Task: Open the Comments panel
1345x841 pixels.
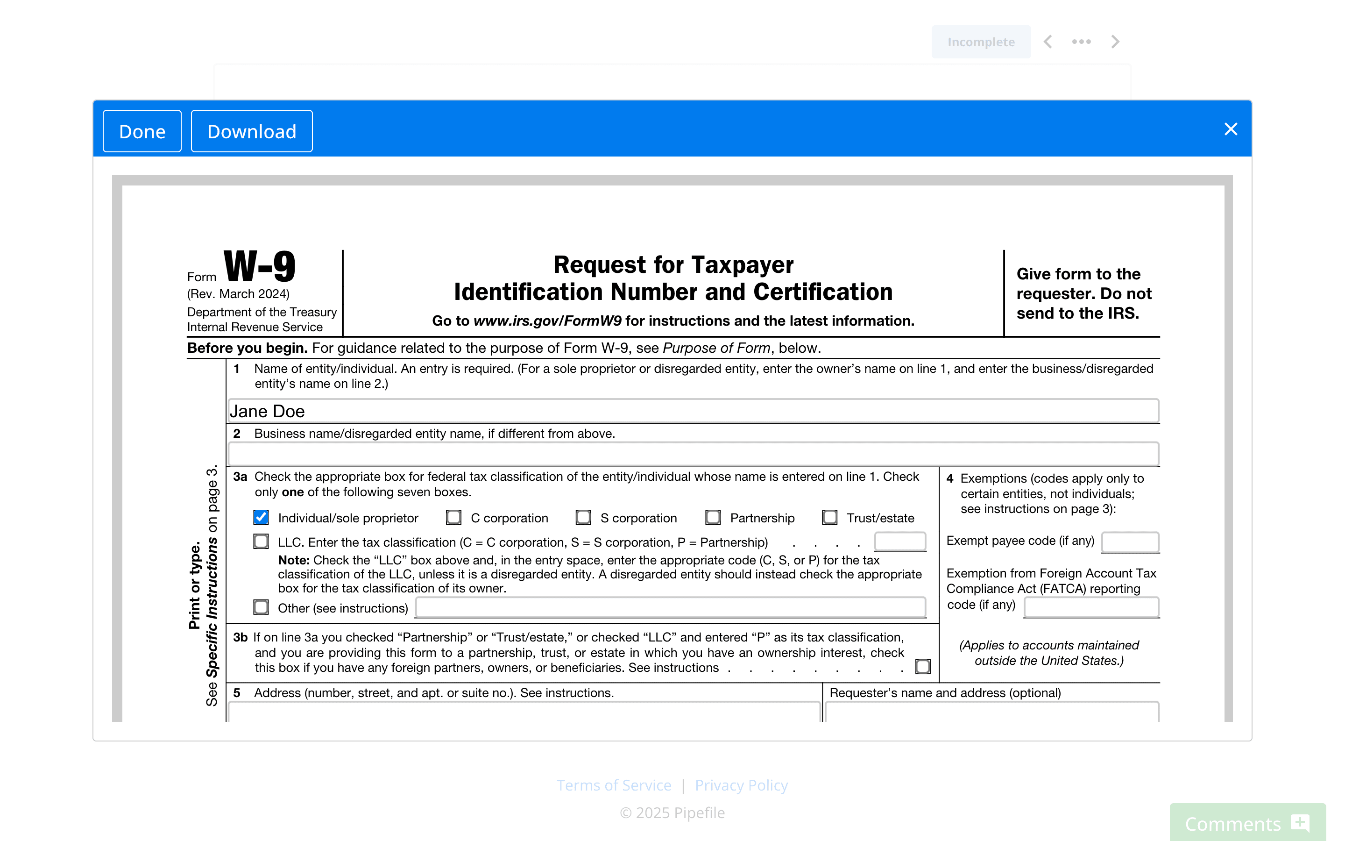Action: (x=1247, y=823)
